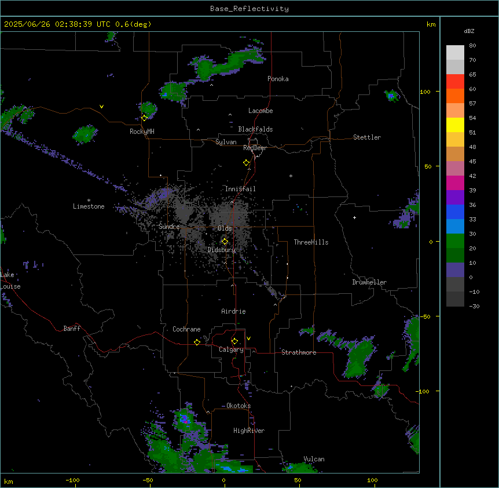This screenshot has height=488, width=499.
Task: Select the Calgary city label
Action: coord(231,349)
